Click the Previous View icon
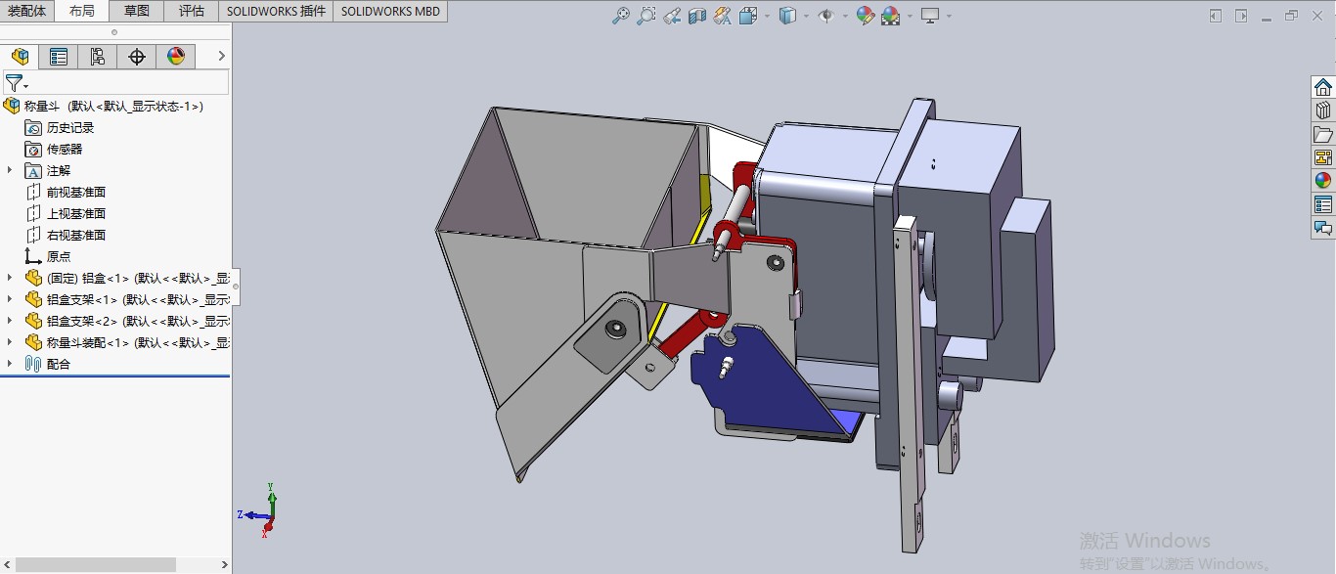The image size is (1336, 574). (x=671, y=16)
